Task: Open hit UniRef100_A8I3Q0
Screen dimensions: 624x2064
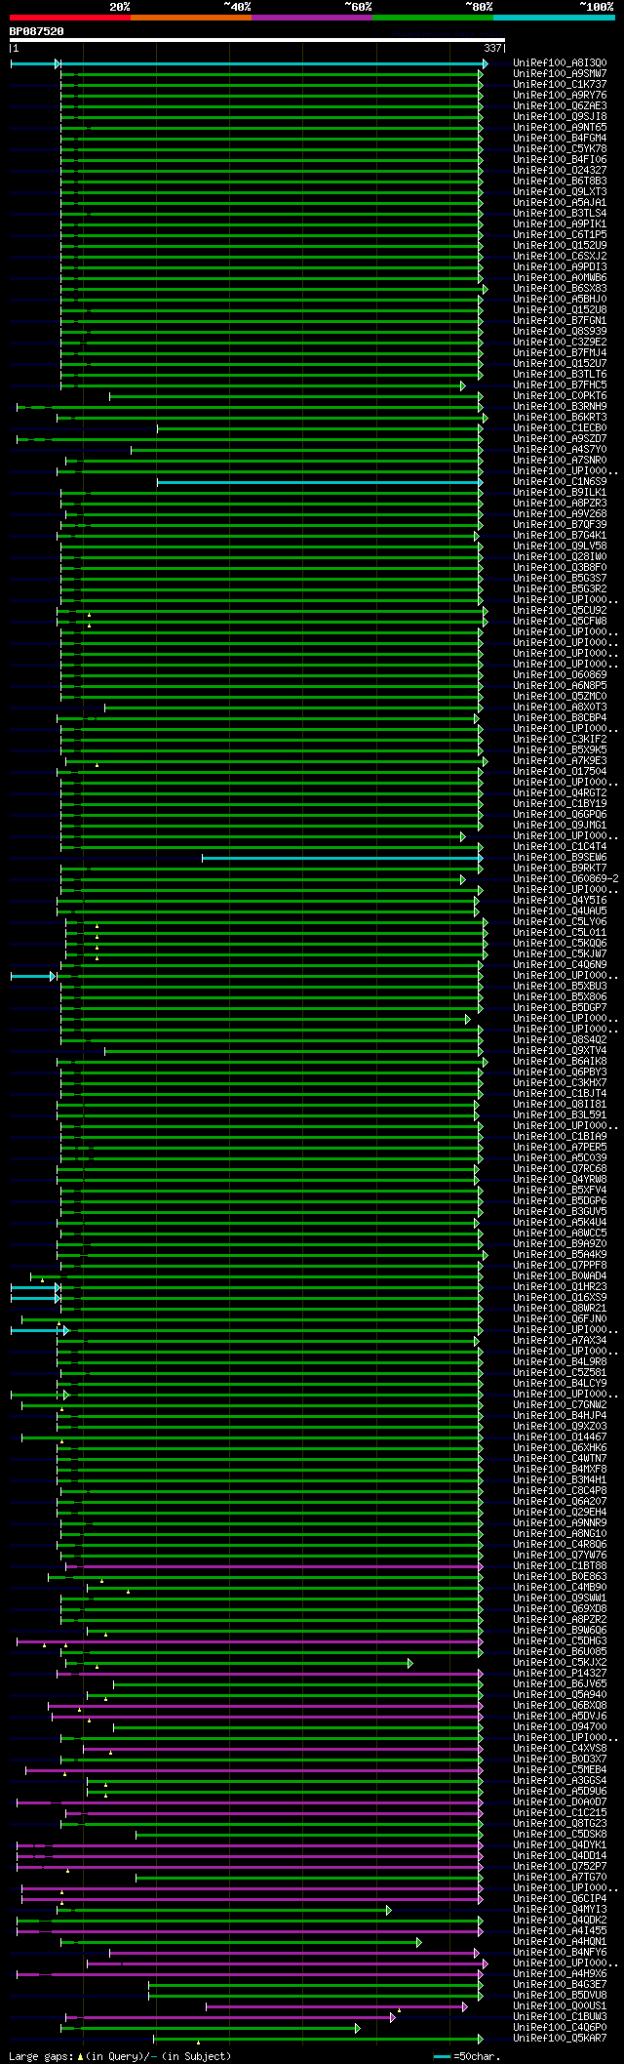Action: point(560,63)
